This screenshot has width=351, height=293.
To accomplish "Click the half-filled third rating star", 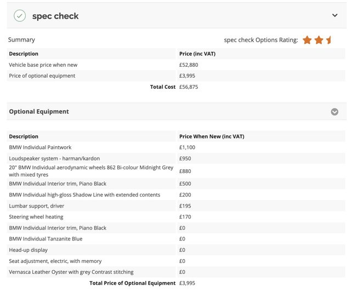I will click(329, 40).
